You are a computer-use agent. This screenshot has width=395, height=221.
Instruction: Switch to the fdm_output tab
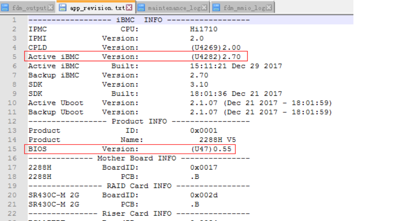coord(29,8)
